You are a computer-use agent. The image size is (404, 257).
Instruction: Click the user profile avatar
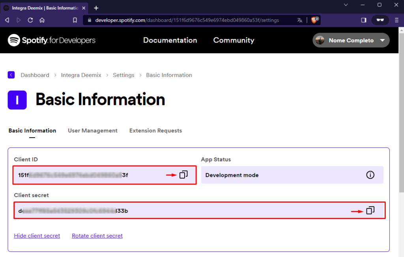coord(320,40)
